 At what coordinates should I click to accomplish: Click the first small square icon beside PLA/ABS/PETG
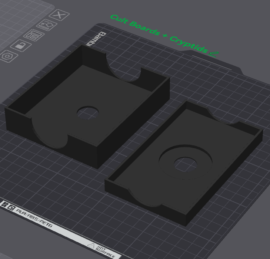(x=5, y=204)
